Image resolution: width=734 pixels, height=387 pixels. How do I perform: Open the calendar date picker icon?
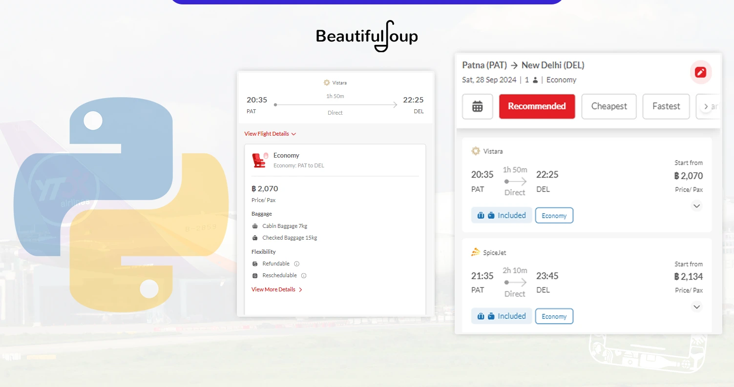(477, 106)
